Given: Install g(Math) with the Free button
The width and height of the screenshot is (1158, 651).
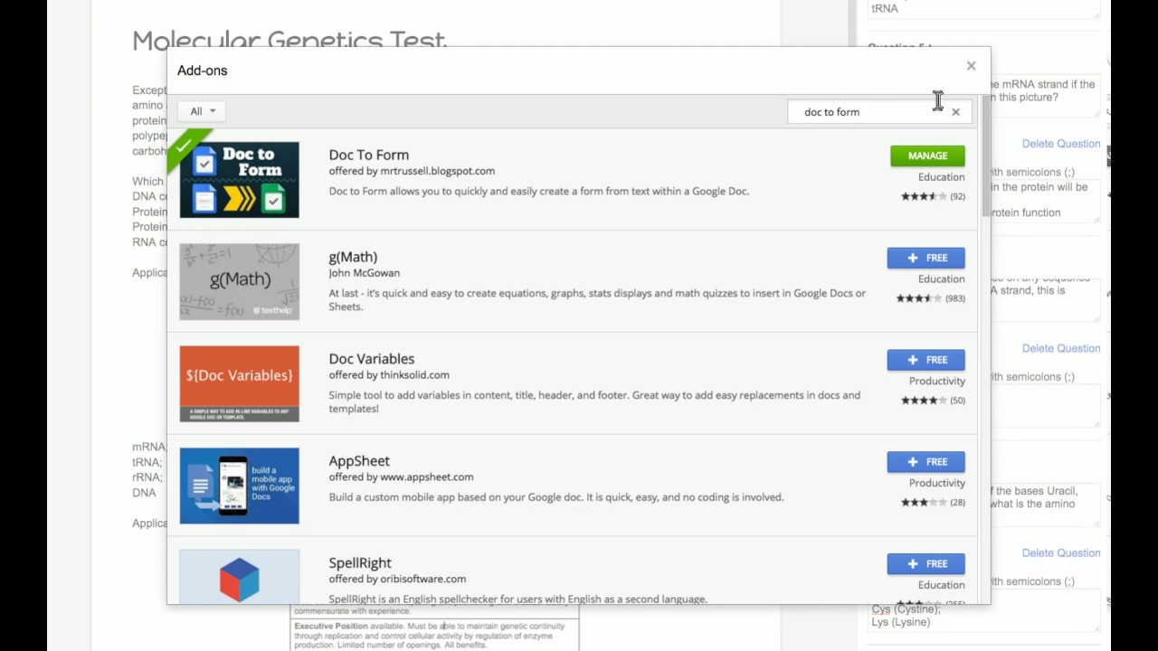Looking at the screenshot, I should click(x=925, y=258).
